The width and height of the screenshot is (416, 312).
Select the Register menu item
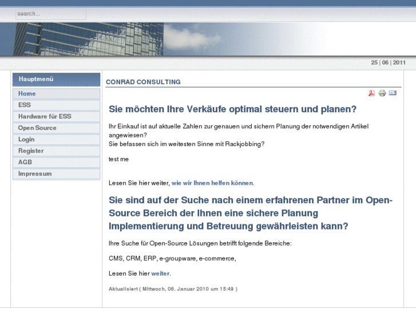(x=56, y=151)
